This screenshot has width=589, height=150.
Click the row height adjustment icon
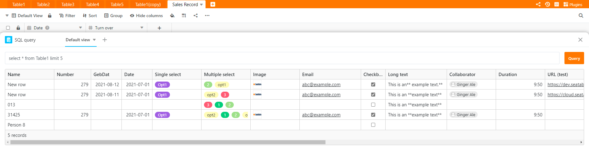point(184,16)
